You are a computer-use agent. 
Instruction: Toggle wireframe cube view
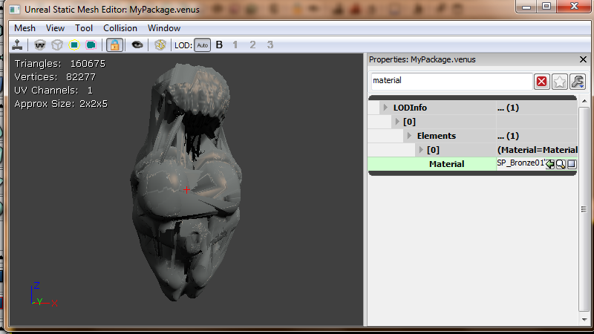coord(57,45)
